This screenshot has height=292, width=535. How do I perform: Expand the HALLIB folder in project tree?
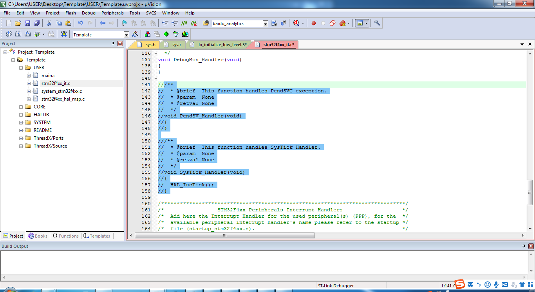(x=21, y=115)
